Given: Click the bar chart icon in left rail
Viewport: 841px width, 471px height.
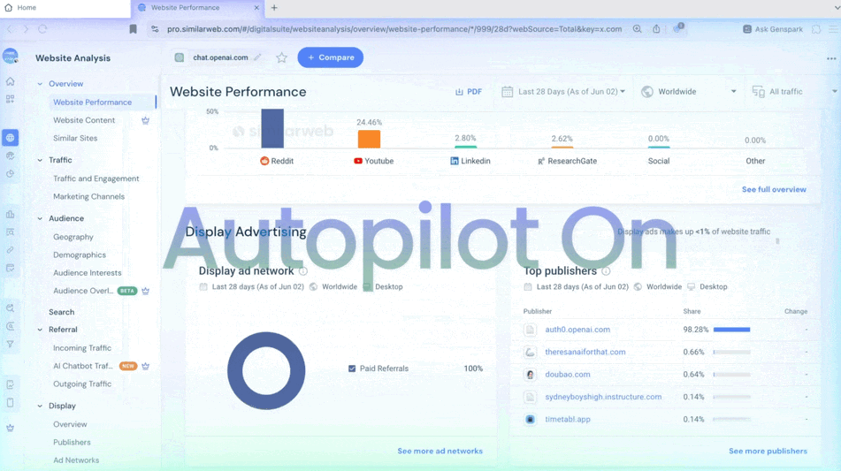Looking at the screenshot, I should click(x=11, y=215).
